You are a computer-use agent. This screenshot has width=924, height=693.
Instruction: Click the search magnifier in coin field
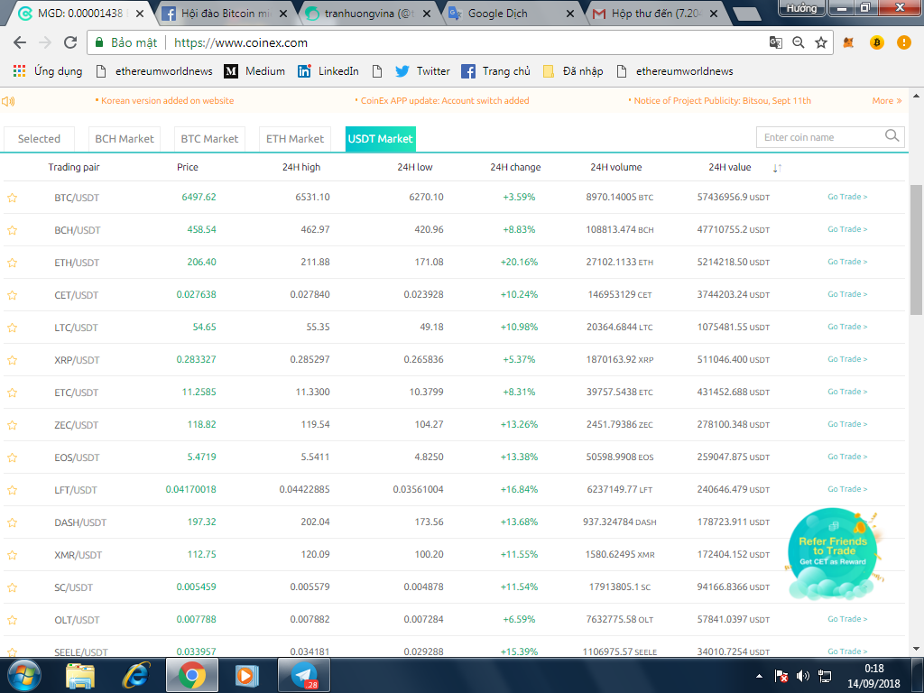[892, 136]
